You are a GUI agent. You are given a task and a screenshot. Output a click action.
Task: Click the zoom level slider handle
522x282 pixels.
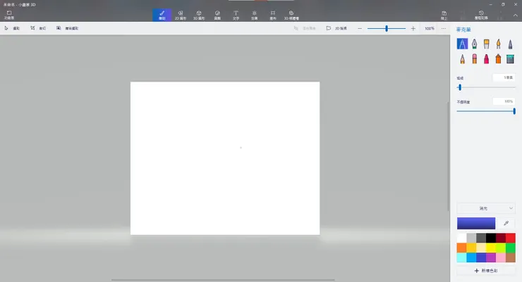pyautogui.click(x=387, y=29)
